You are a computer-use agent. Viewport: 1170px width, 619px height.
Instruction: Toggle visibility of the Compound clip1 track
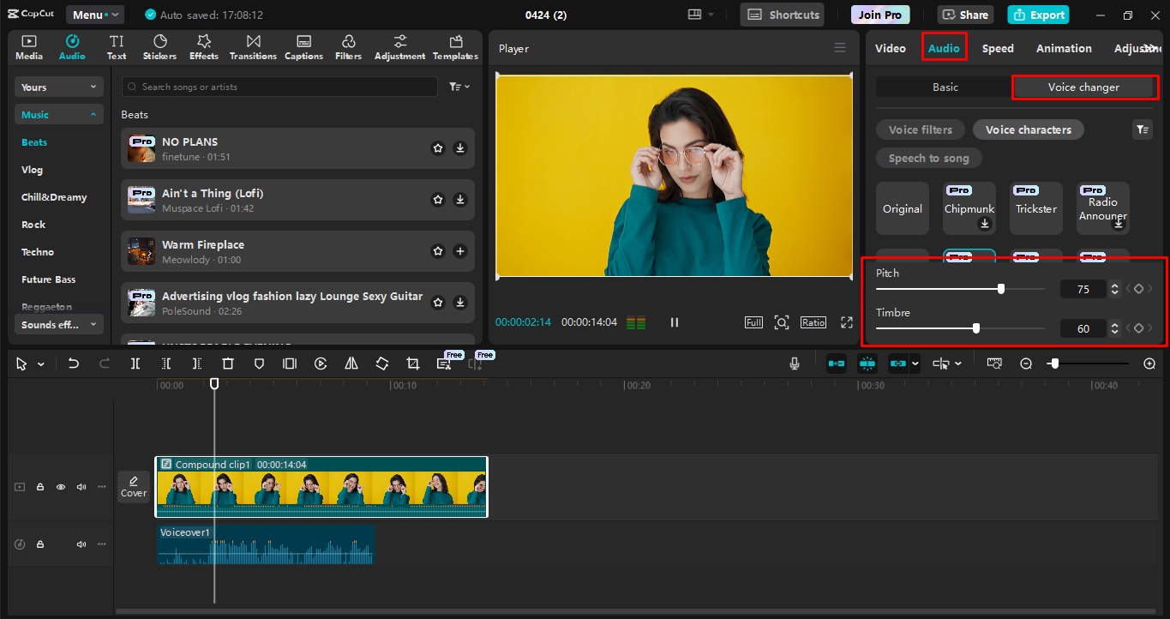click(x=60, y=486)
